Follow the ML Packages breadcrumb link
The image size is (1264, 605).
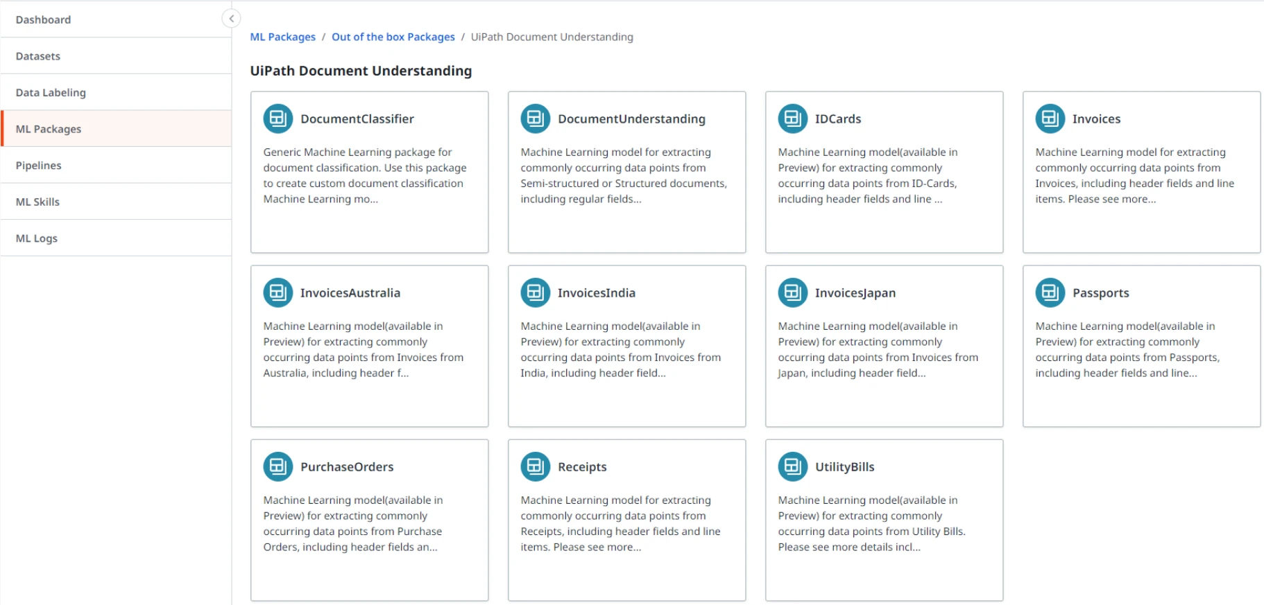click(x=282, y=37)
